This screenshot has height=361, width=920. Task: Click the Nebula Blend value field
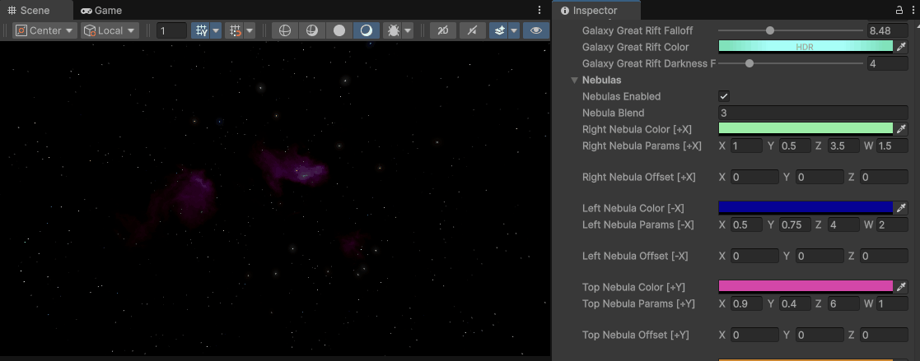coord(811,113)
